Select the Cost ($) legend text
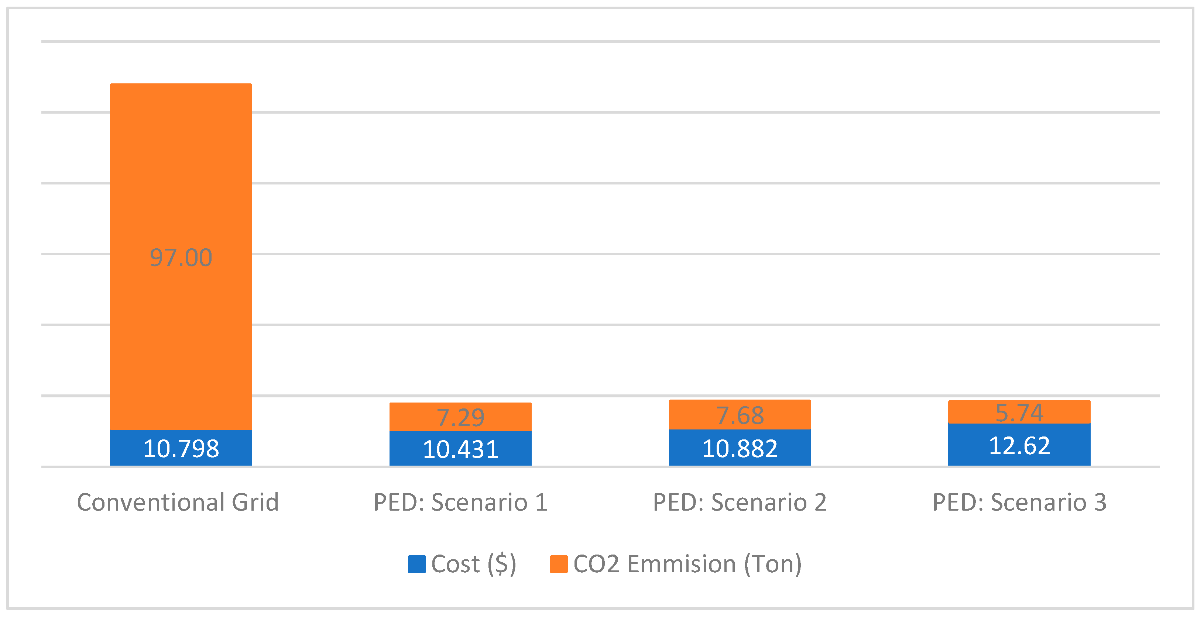The height and width of the screenshot is (618, 1204). [x=473, y=564]
